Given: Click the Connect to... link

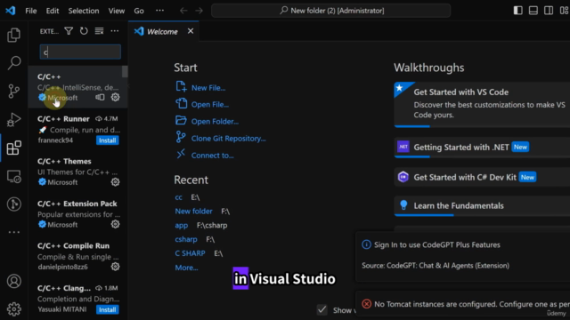Looking at the screenshot, I should click(x=212, y=156).
